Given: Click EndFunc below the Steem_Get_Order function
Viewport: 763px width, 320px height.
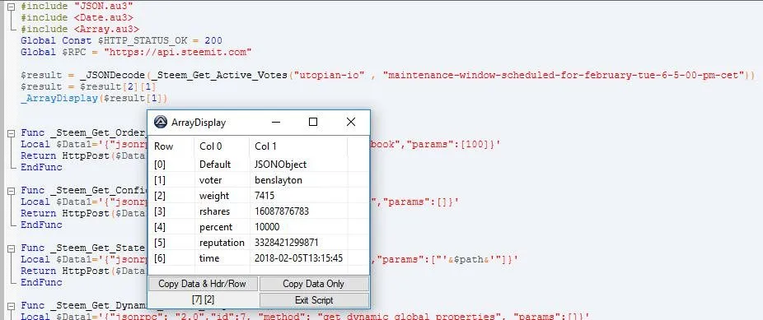Looking at the screenshot, I should (x=41, y=168).
